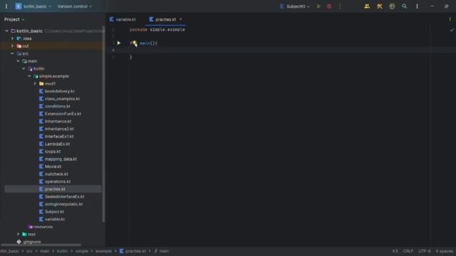Click the inspections checkmark widget
The height and width of the screenshot is (256, 456).
point(452,30)
